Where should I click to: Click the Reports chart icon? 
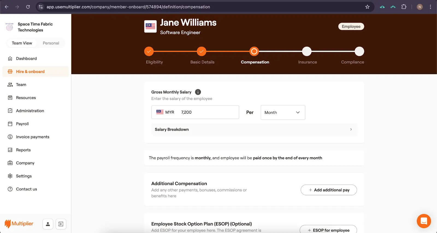pos(10,150)
